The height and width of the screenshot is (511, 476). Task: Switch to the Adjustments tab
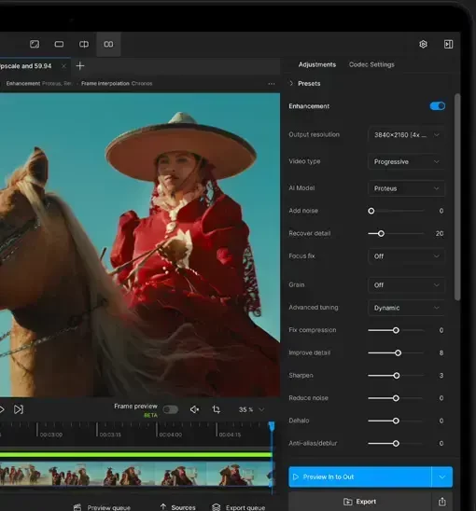click(x=316, y=64)
